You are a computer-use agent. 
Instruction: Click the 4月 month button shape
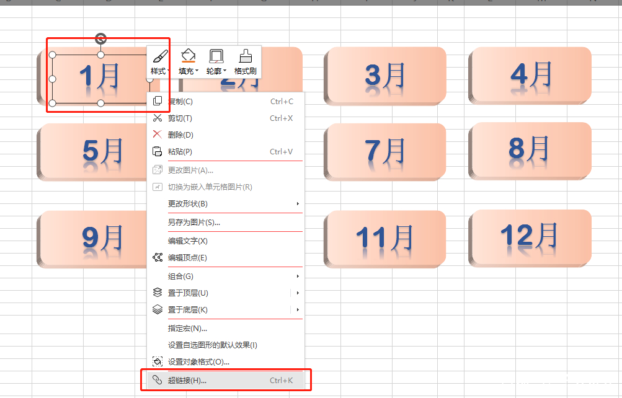coord(530,75)
